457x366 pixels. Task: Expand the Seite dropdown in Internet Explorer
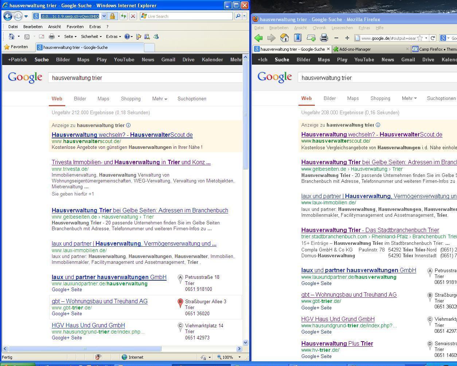(x=70, y=36)
